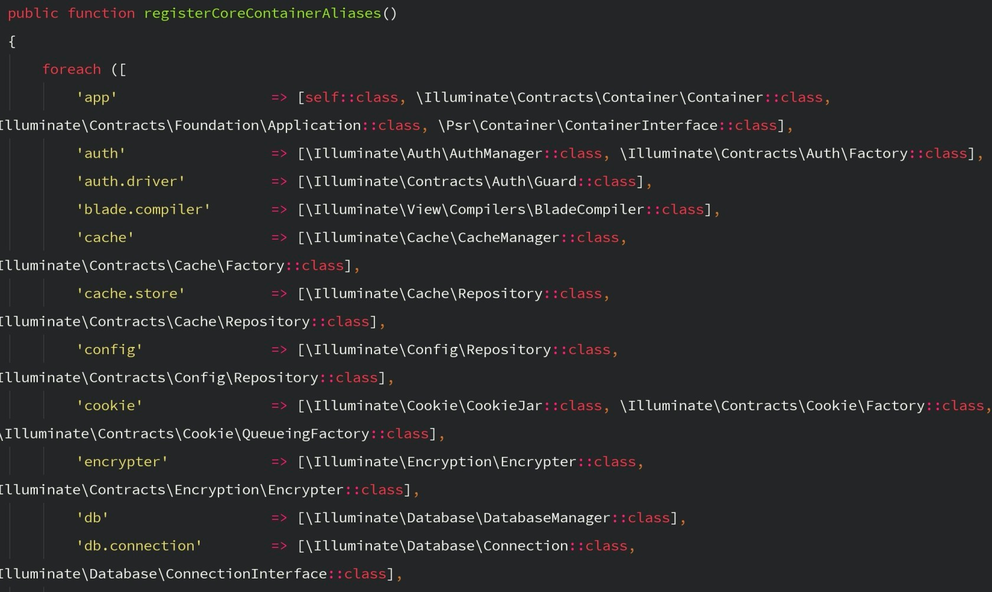Click \Illuminate\Cookie\CookieJar class reference

(x=453, y=405)
